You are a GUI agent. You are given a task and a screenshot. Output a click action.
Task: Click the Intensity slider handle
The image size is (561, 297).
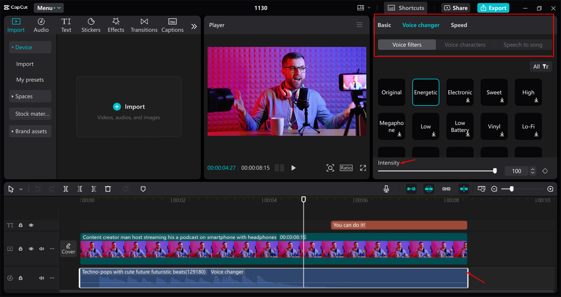(495, 171)
